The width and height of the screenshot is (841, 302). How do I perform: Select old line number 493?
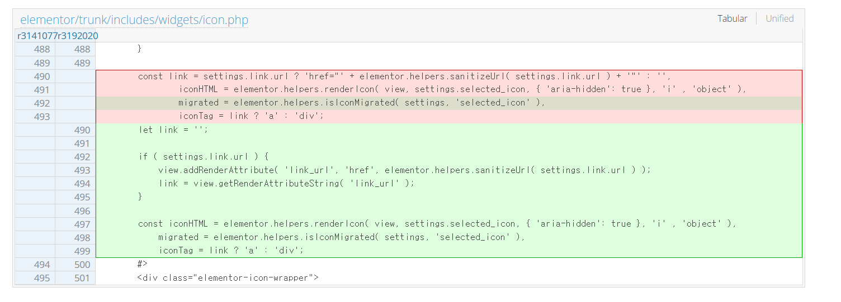tap(35, 117)
